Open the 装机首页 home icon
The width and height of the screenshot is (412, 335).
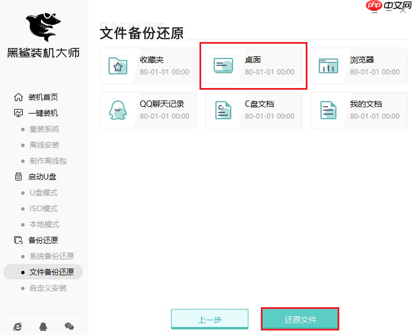click(18, 97)
